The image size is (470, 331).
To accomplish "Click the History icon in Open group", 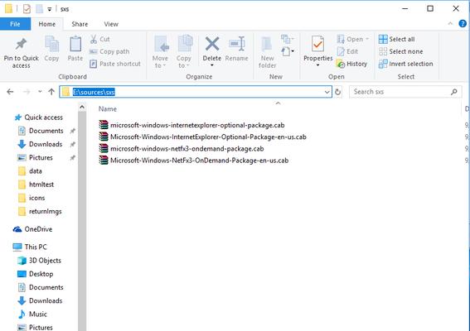I will [341, 64].
